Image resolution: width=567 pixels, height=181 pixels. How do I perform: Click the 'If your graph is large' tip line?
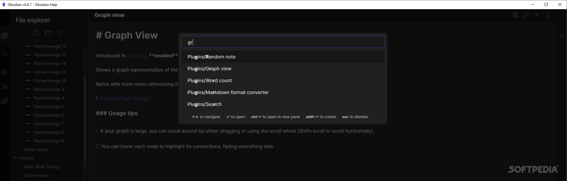coord(235,131)
